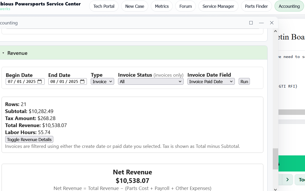Image resolution: width=305 pixels, height=191 pixels.
Task: Click Toggle Revenue Details
Action: [x=29, y=139]
